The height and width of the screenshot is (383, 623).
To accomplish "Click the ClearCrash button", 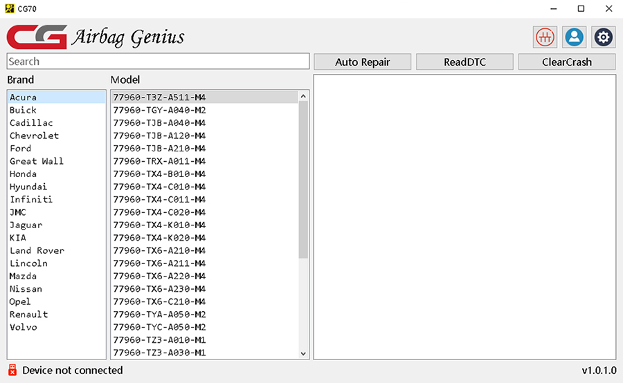I will coord(566,62).
